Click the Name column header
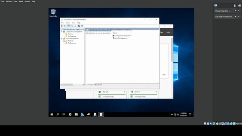Screen dimensions: 242x136 [x=115, y=33]
